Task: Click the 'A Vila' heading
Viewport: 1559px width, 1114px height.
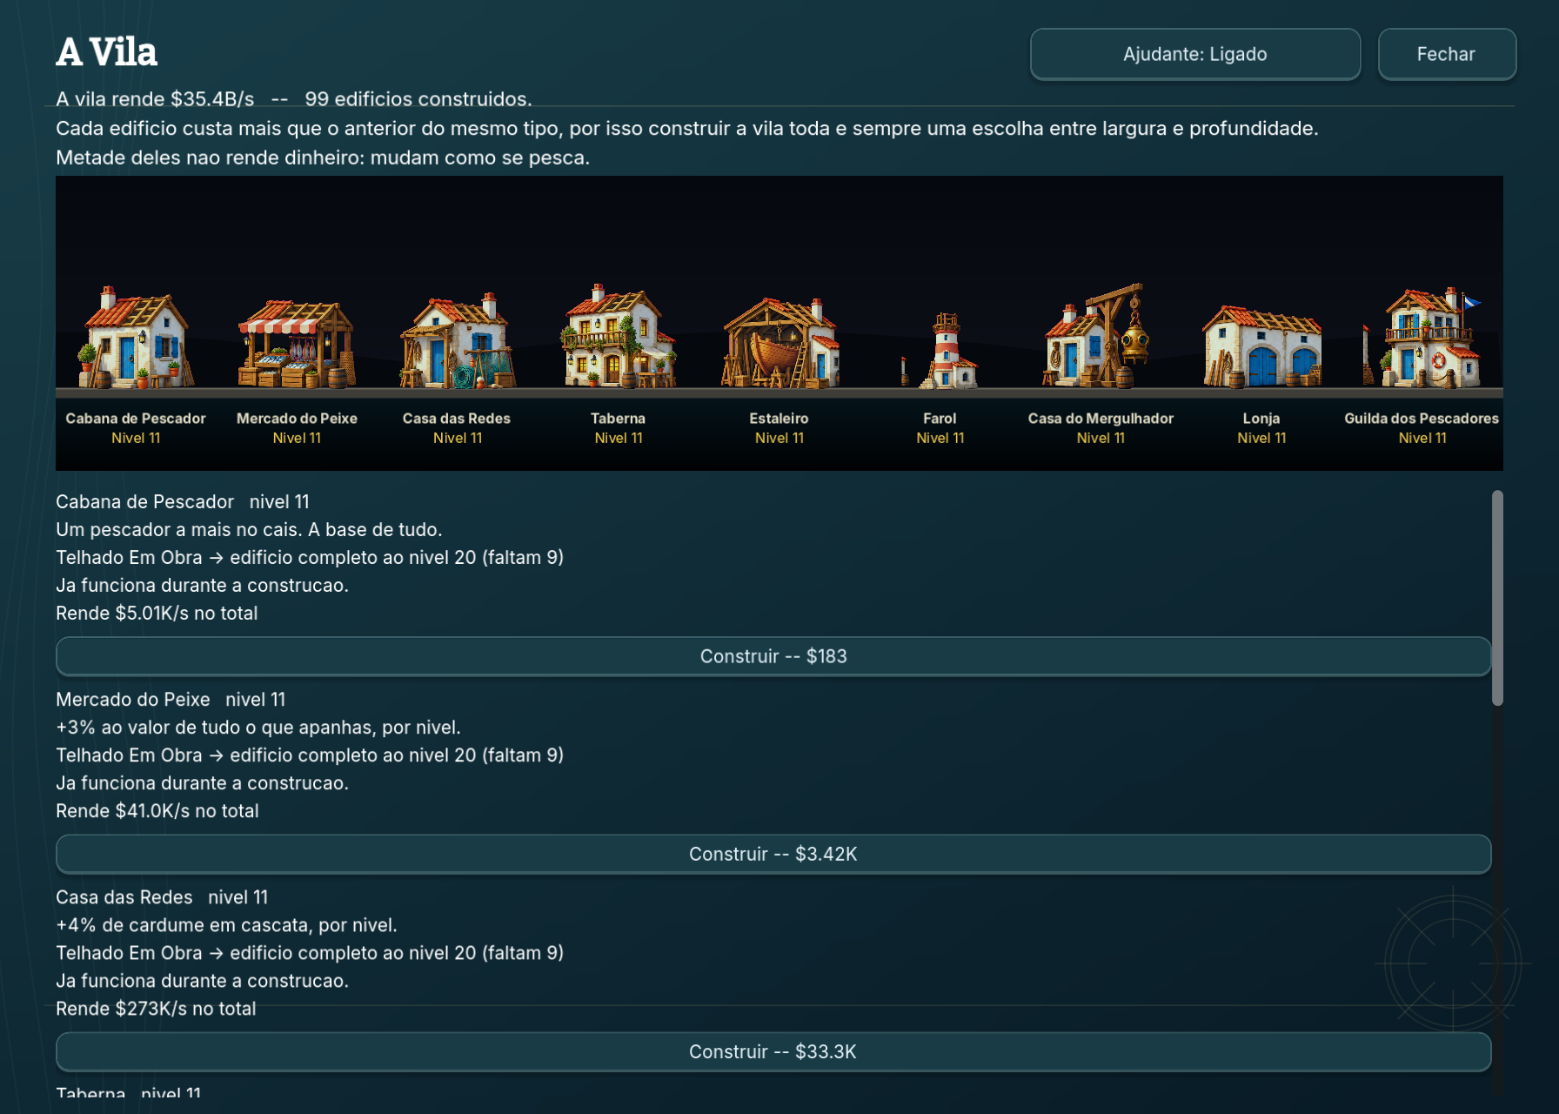Action: (107, 52)
